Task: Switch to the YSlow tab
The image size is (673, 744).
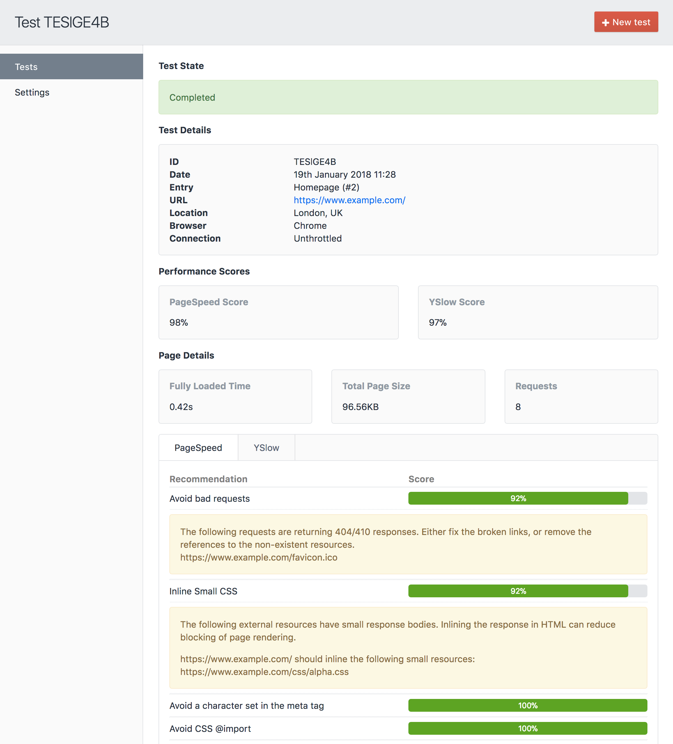Action: 266,448
